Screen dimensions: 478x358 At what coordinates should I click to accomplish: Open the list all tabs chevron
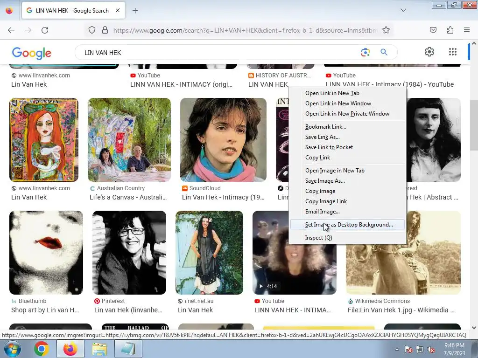(x=403, y=10)
